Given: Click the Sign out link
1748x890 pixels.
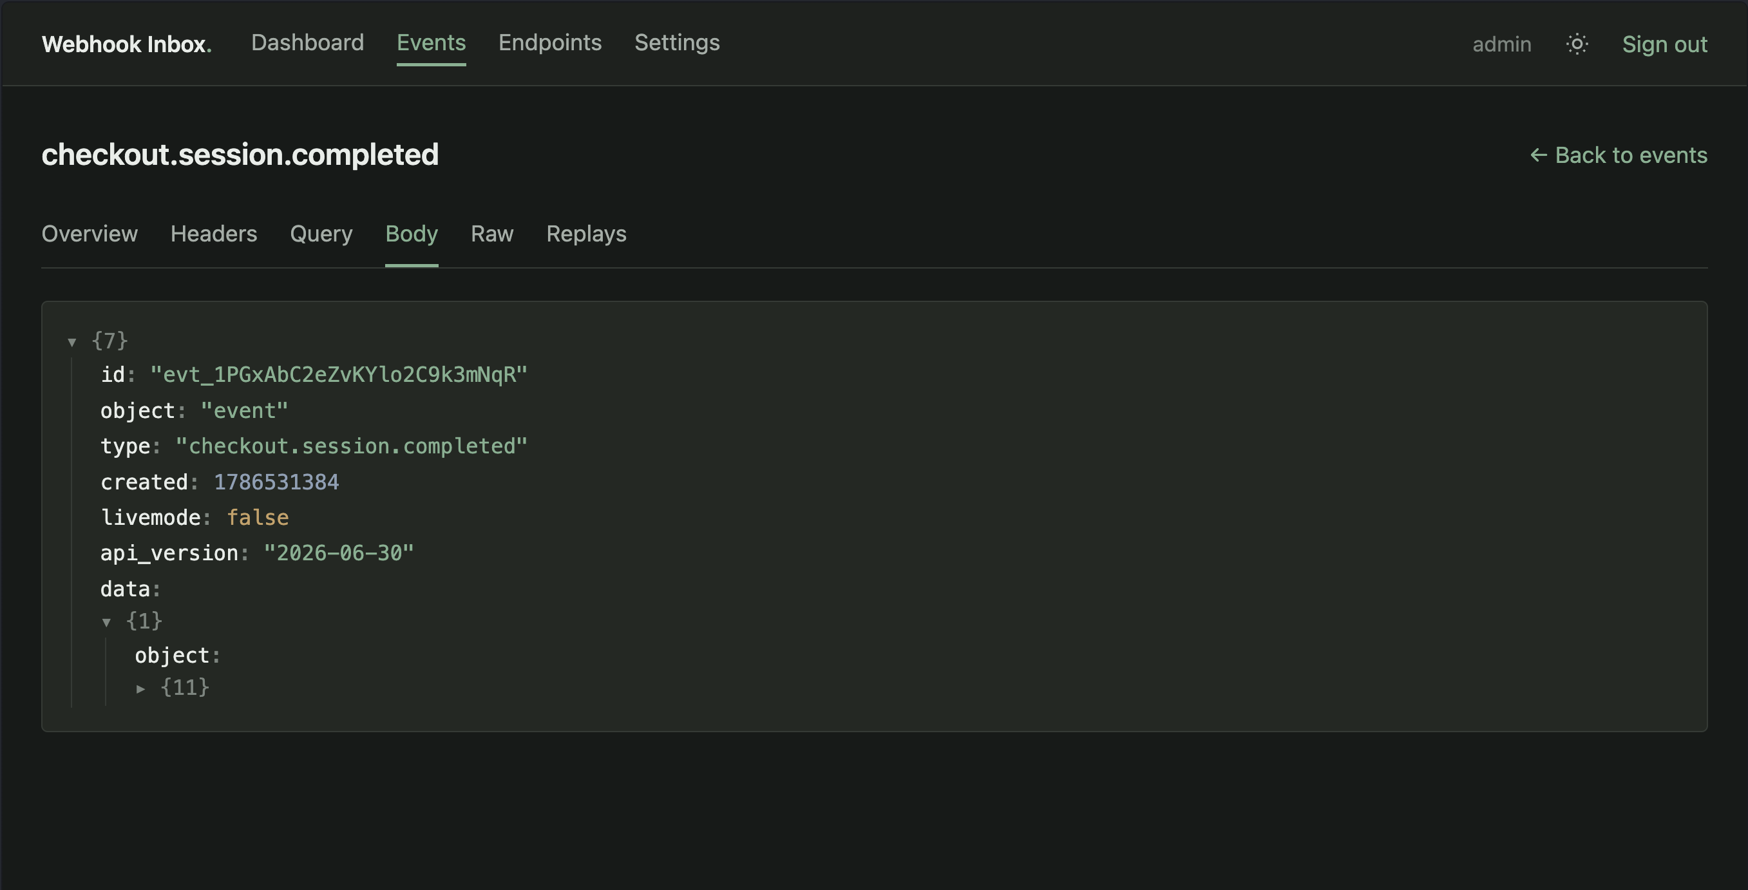Looking at the screenshot, I should 1664,44.
